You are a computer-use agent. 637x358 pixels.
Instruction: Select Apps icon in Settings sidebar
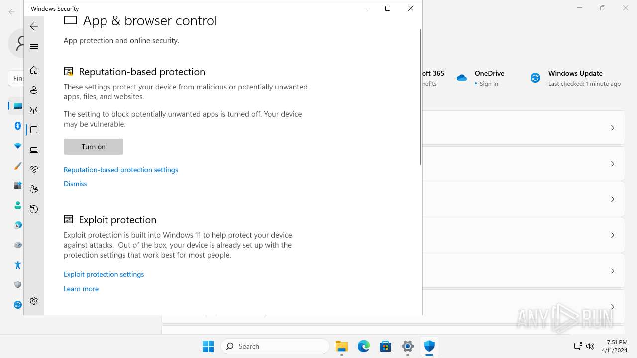[18, 185]
